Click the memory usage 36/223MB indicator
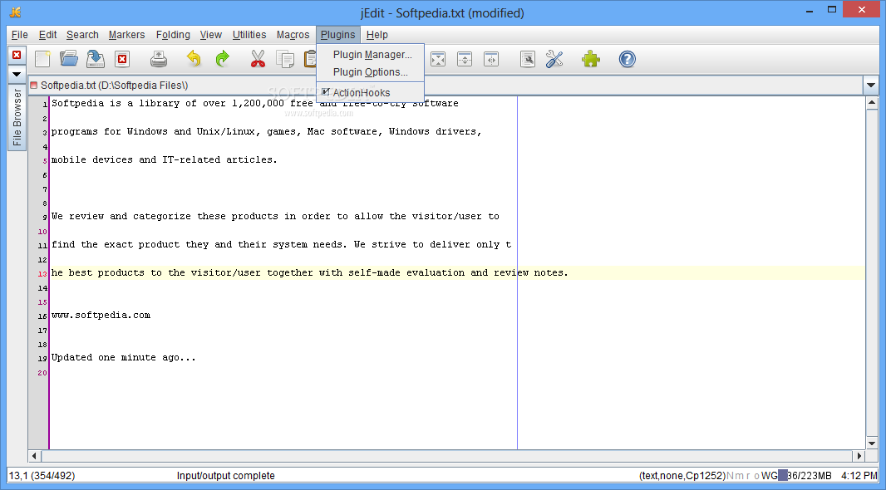This screenshot has height=490, width=886. [x=805, y=476]
